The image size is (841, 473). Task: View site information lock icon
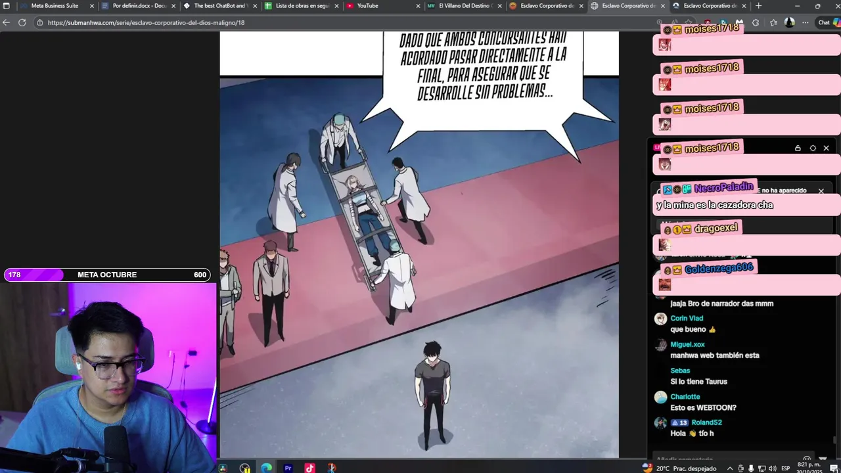point(40,22)
